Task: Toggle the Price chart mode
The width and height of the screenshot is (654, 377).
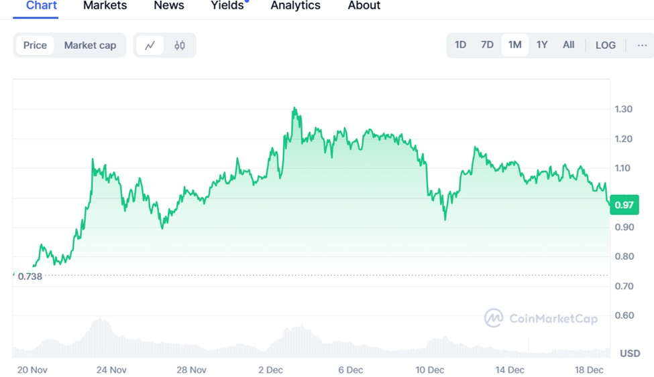Action: [x=35, y=46]
